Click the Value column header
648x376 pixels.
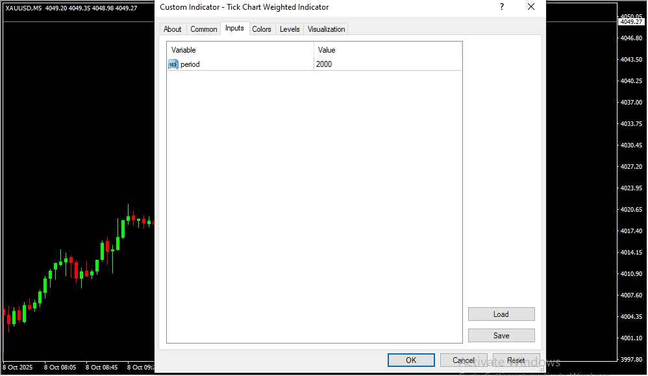click(387, 50)
